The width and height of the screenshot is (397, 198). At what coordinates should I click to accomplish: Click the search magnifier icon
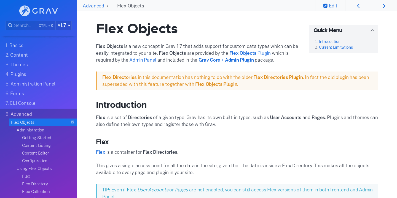[x=10, y=25]
